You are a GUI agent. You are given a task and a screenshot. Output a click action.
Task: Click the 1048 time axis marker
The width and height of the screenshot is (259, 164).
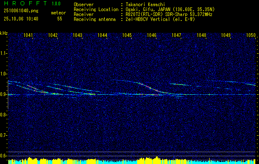point(201,35)
